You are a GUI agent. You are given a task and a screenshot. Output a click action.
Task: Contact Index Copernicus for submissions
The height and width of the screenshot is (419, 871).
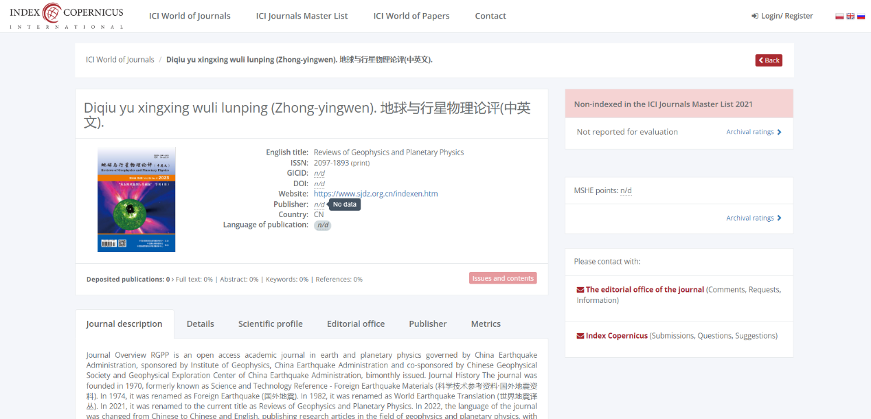tap(612, 336)
